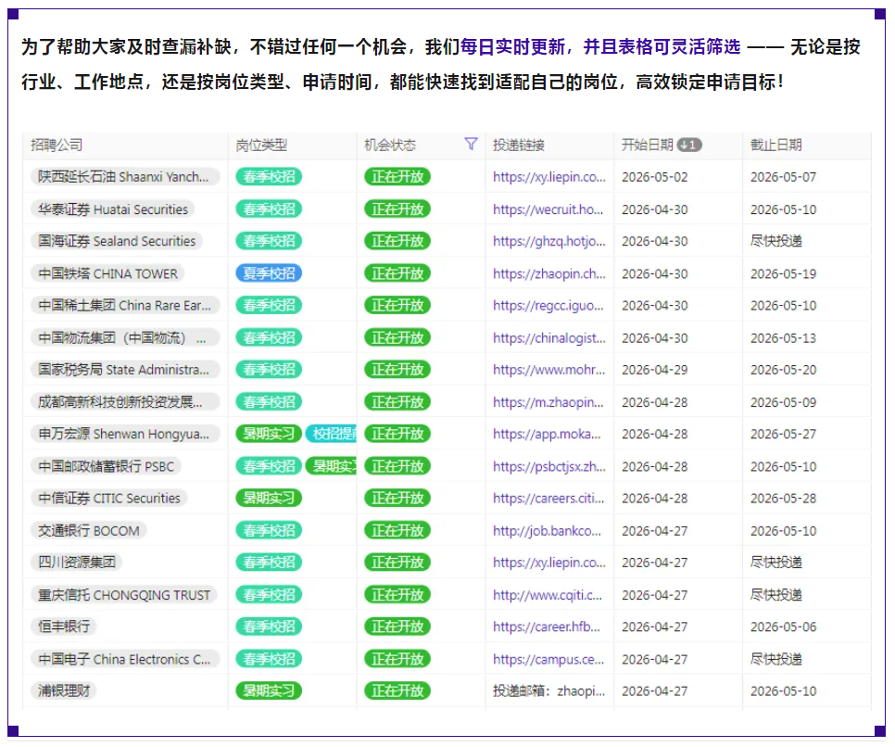
Task: Open the wecruit link for 华泰证券
Action: (548, 209)
